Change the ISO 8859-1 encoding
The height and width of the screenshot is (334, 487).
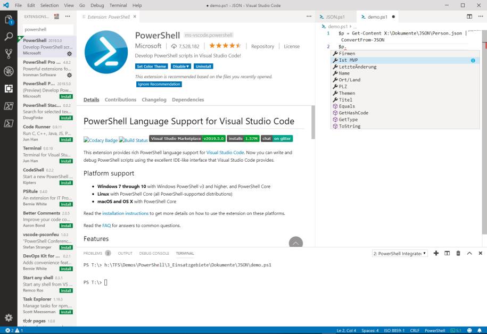click(394, 331)
